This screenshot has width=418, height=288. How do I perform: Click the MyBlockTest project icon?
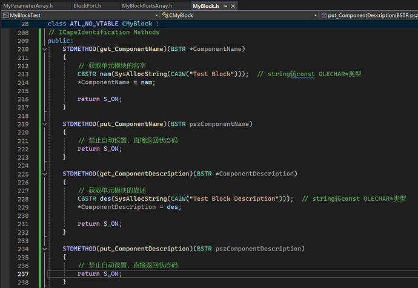[x=5, y=16]
